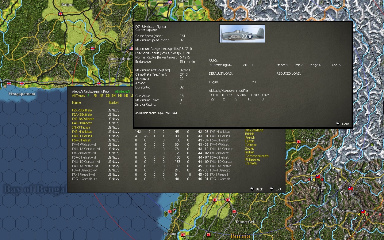Sort by the Name column header

tap(76, 103)
